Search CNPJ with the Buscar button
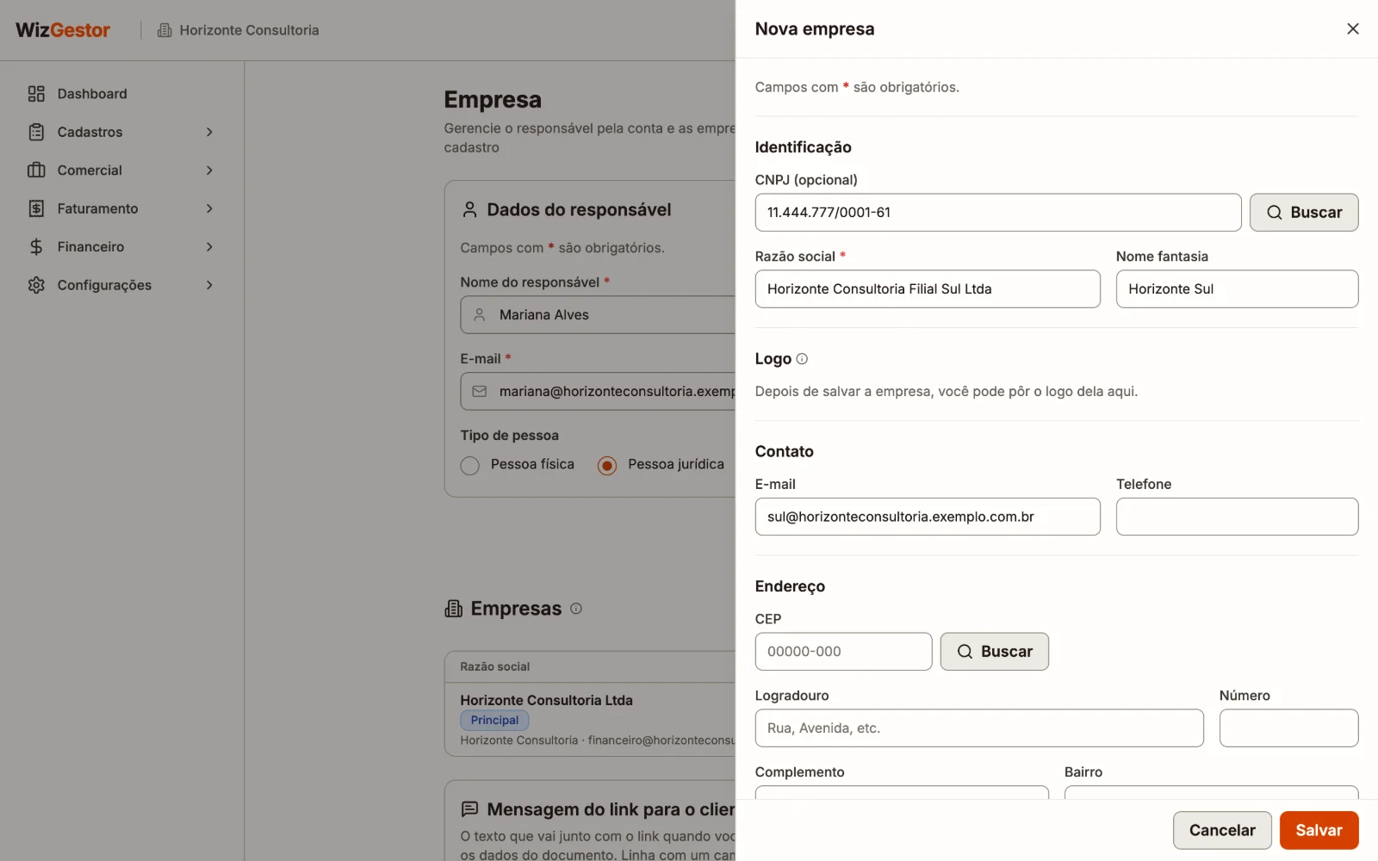1378x861 pixels. 1304,213
